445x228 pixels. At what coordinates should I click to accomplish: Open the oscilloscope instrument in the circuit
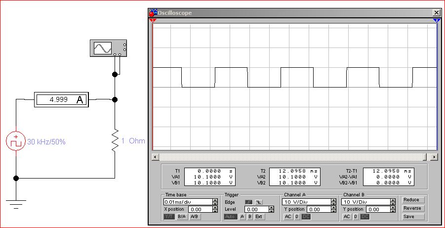tap(109, 48)
